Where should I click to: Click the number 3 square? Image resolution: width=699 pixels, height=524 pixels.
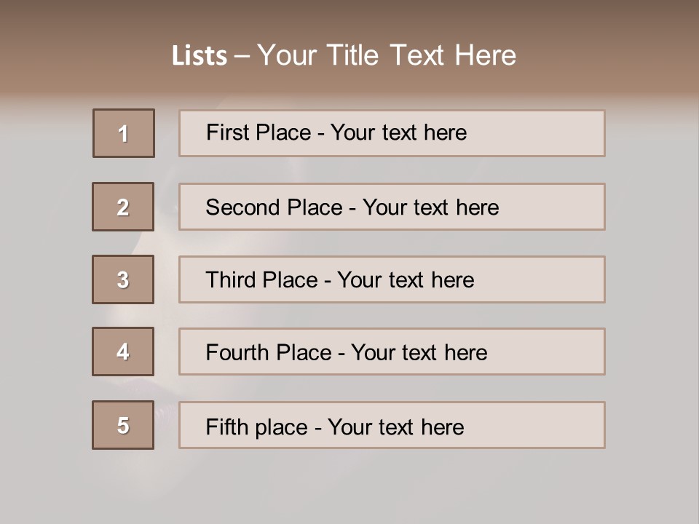pyautogui.click(x=123, y=279)
